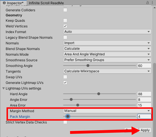Click the Generate Lightmap UVs label
This screenshot has width=156, height=137.
(25, 83)
